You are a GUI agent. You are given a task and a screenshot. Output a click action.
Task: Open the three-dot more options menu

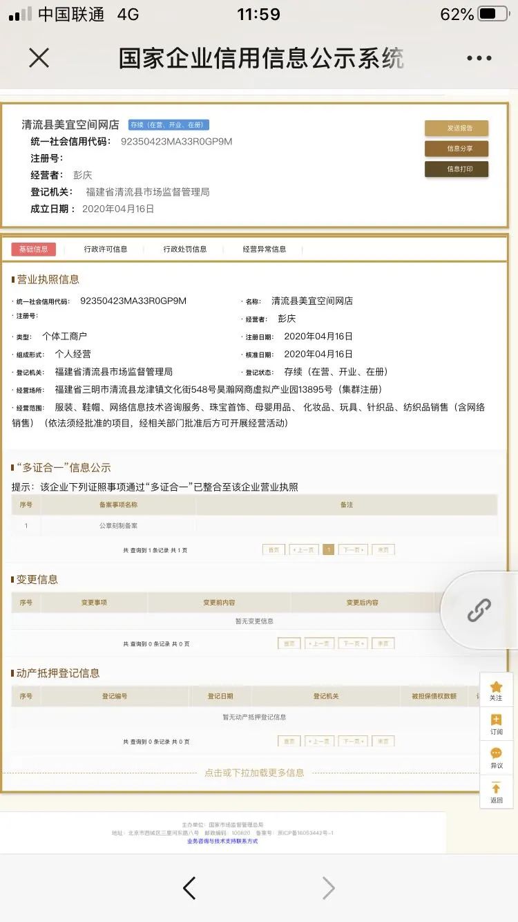pos(479,59)
